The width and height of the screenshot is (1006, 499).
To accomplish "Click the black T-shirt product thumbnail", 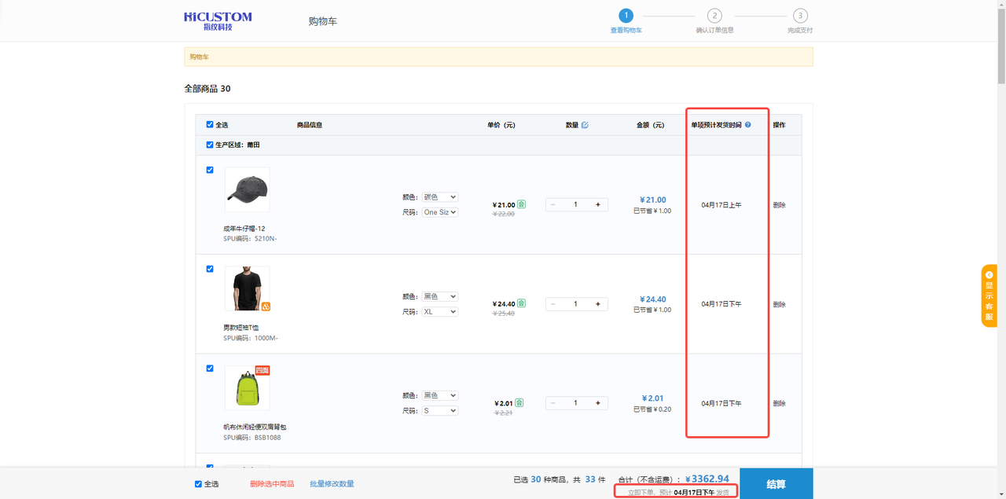I will pos(247,288).
